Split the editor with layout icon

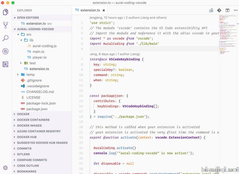pos(227,10)
